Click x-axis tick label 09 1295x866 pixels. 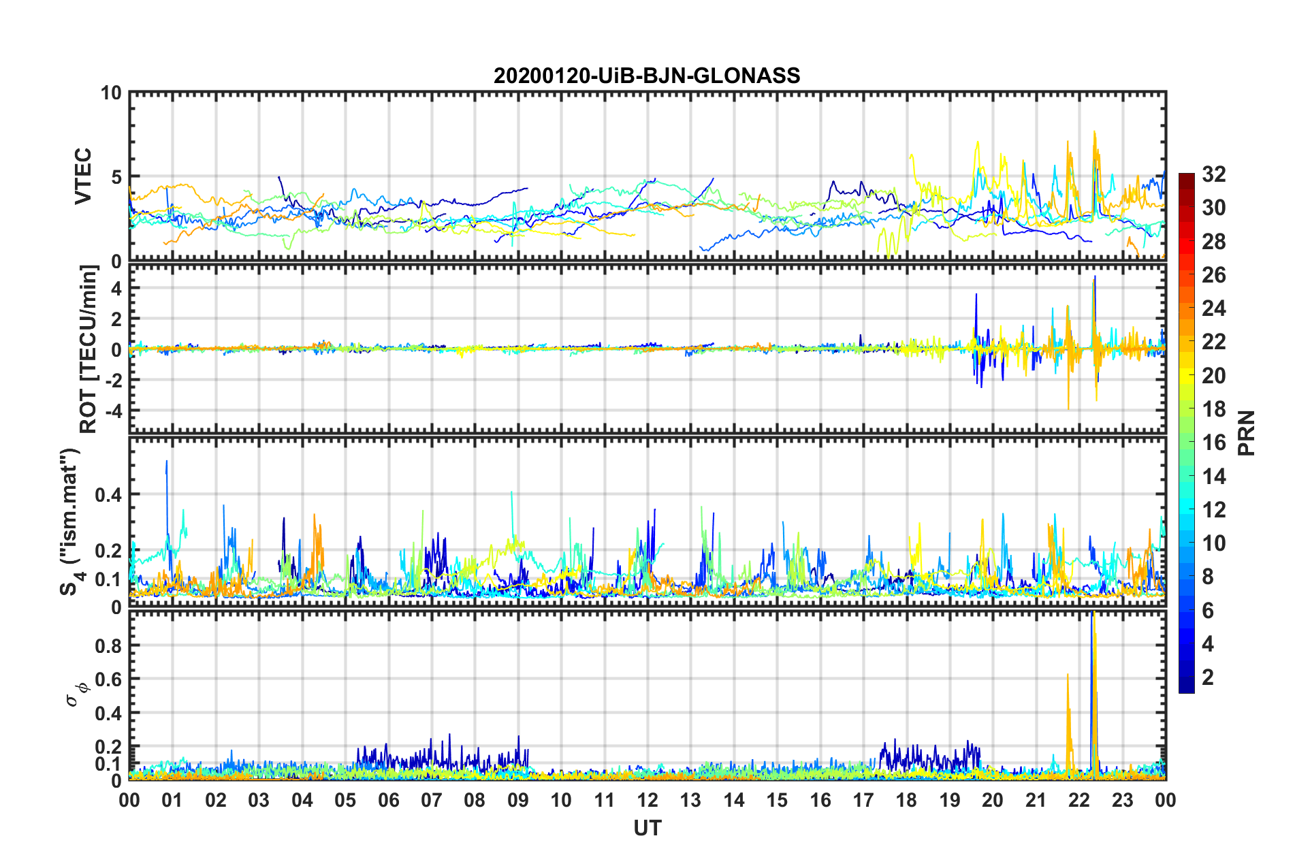point(518,800)
